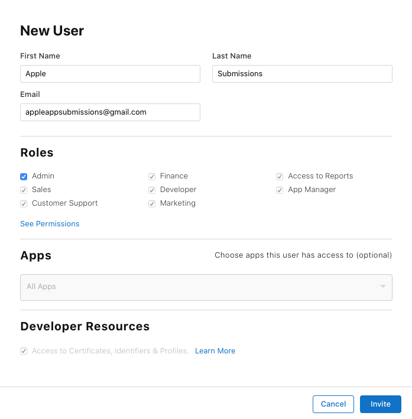Click the dropdown arrow in Apps field
This screenshot has width=412, height=419.
point(383,287)
